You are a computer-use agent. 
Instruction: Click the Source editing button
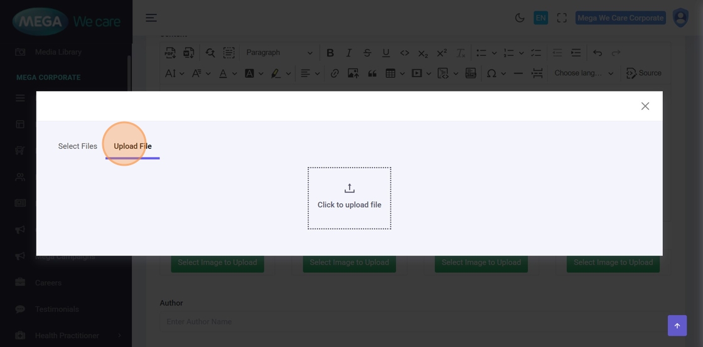point(644,73)
